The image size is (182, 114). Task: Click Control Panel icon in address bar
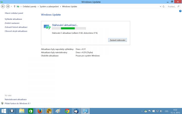(18, 7)
